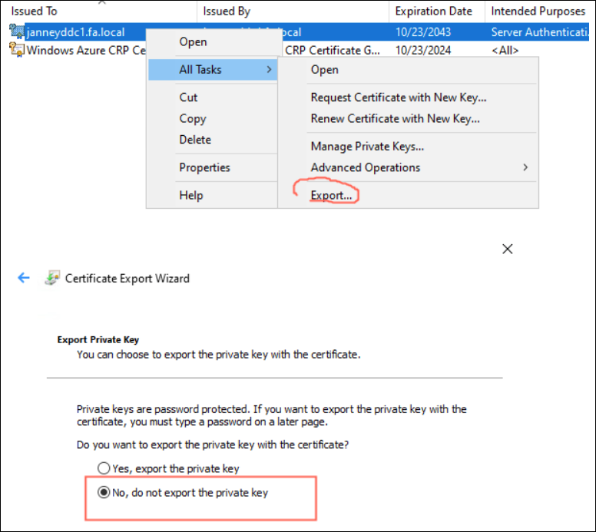Select 'No, do not export the private key'
This screenshot has height=532, width=596.
pos(104,493)
